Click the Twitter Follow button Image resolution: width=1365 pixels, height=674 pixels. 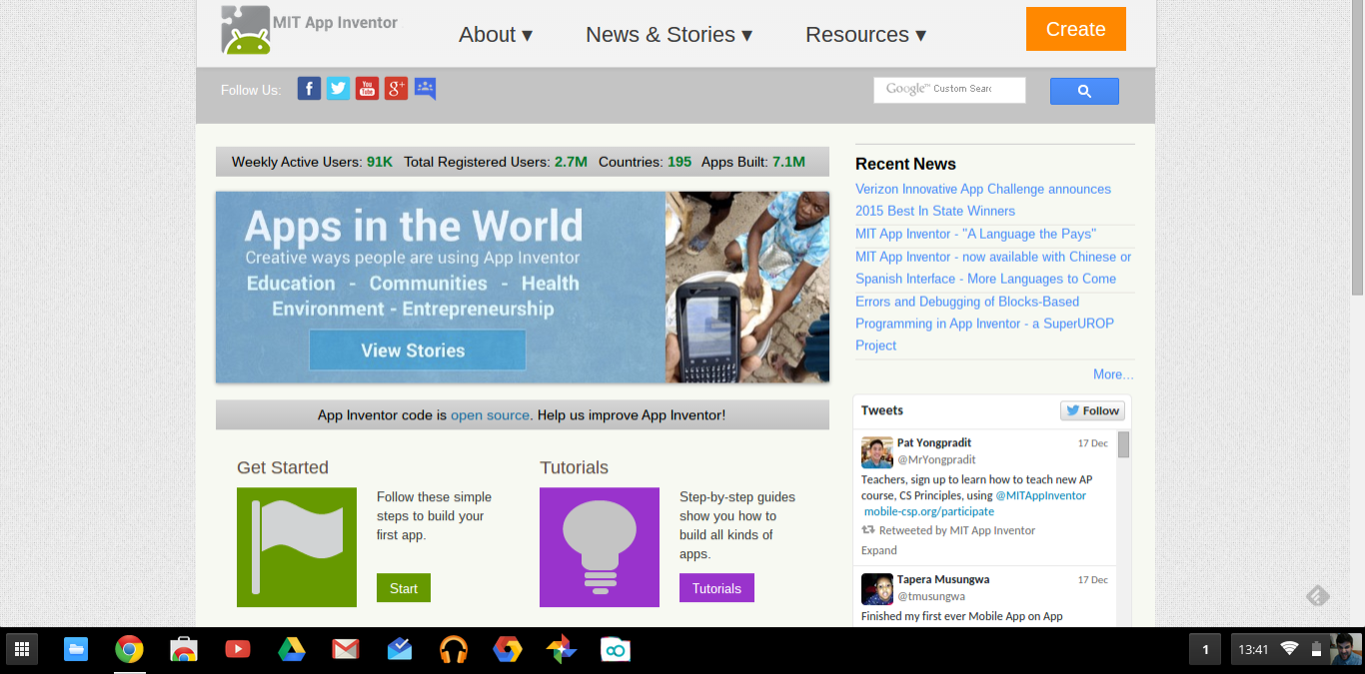tap(1092, 410)
